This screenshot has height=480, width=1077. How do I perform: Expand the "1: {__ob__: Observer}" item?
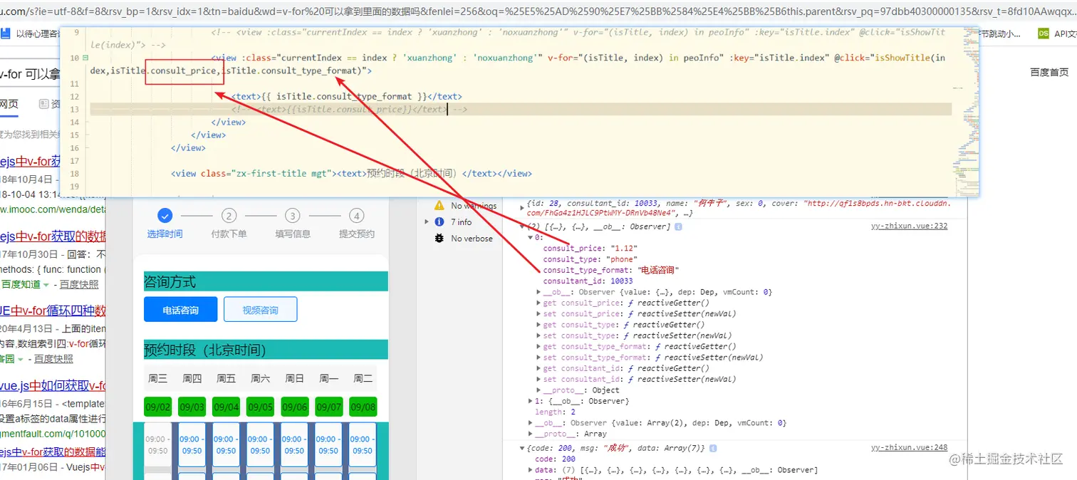[530, 401]
